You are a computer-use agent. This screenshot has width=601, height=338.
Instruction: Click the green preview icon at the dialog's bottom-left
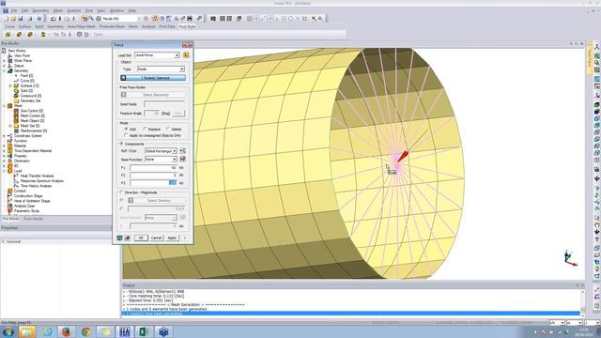119,238
